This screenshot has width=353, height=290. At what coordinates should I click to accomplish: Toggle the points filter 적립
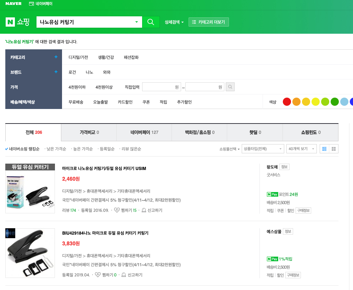(x=163, y=102)
